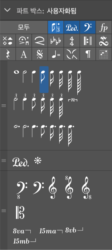Viewport: 112px width, 250px height.
Task: Show the fp dynamics group
Action: (104, 27)
